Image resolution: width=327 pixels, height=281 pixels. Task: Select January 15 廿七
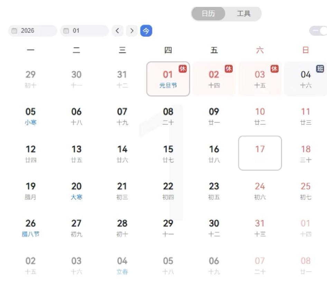168,153
